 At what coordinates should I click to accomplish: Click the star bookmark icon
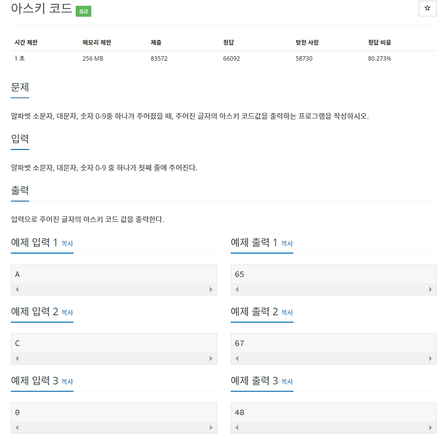[428, 9]
